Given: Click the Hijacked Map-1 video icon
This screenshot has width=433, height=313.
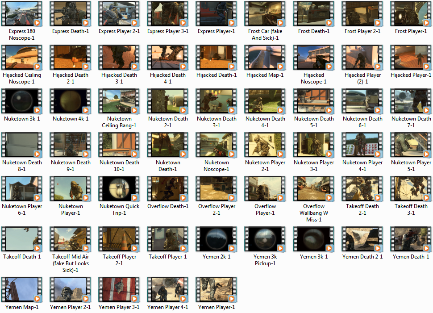Looking at the screenshot, I should tap(265, 57).
